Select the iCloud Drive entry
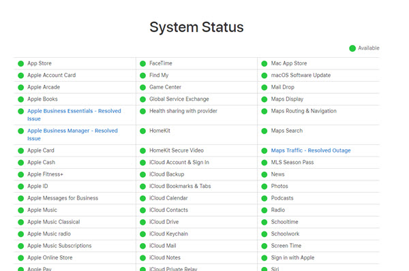 click(164, 222)
